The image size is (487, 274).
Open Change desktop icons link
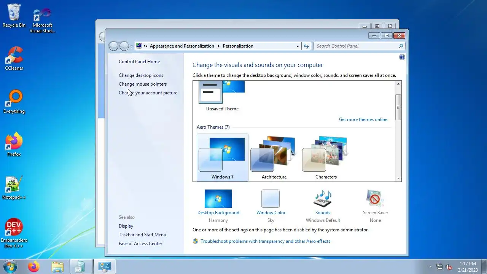(141, 75)
